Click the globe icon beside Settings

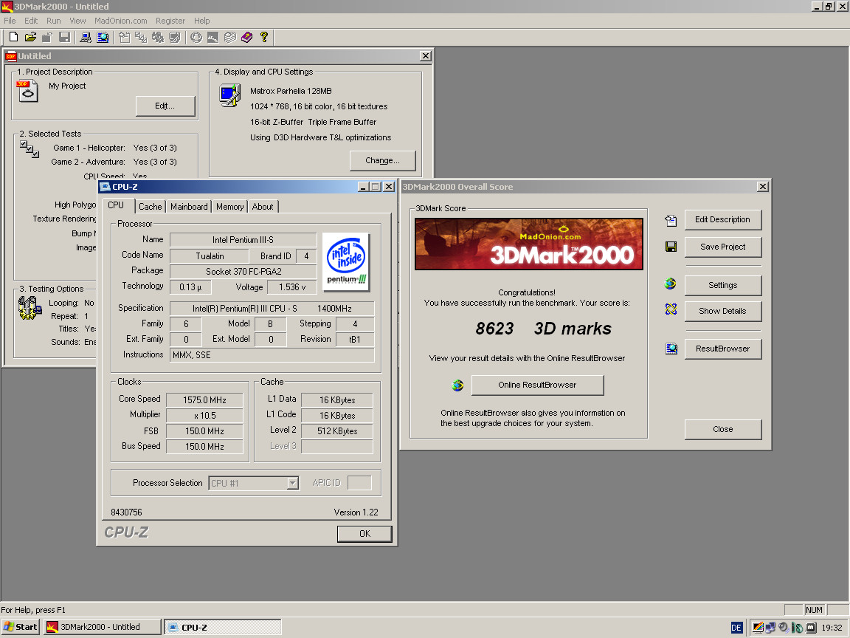tap(671, 284)
